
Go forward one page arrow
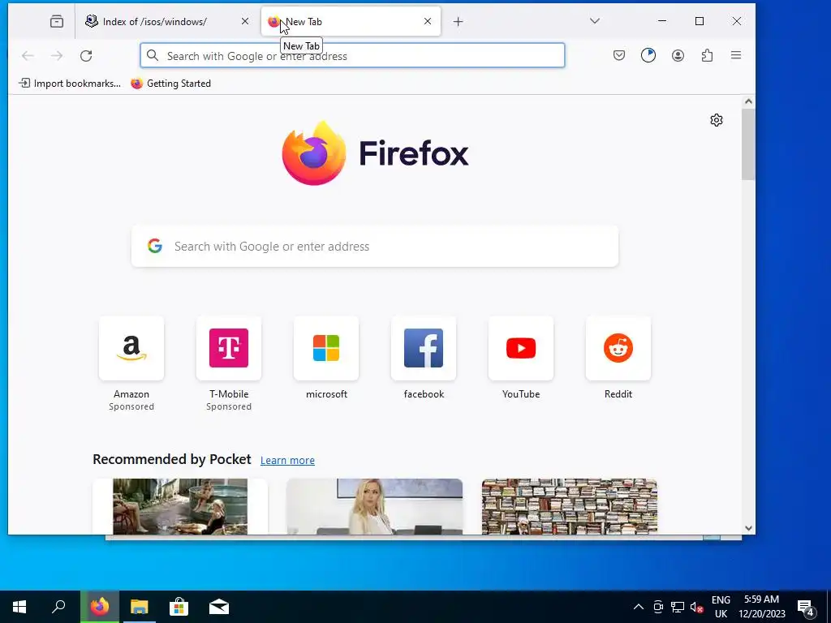tap(57, 56)
